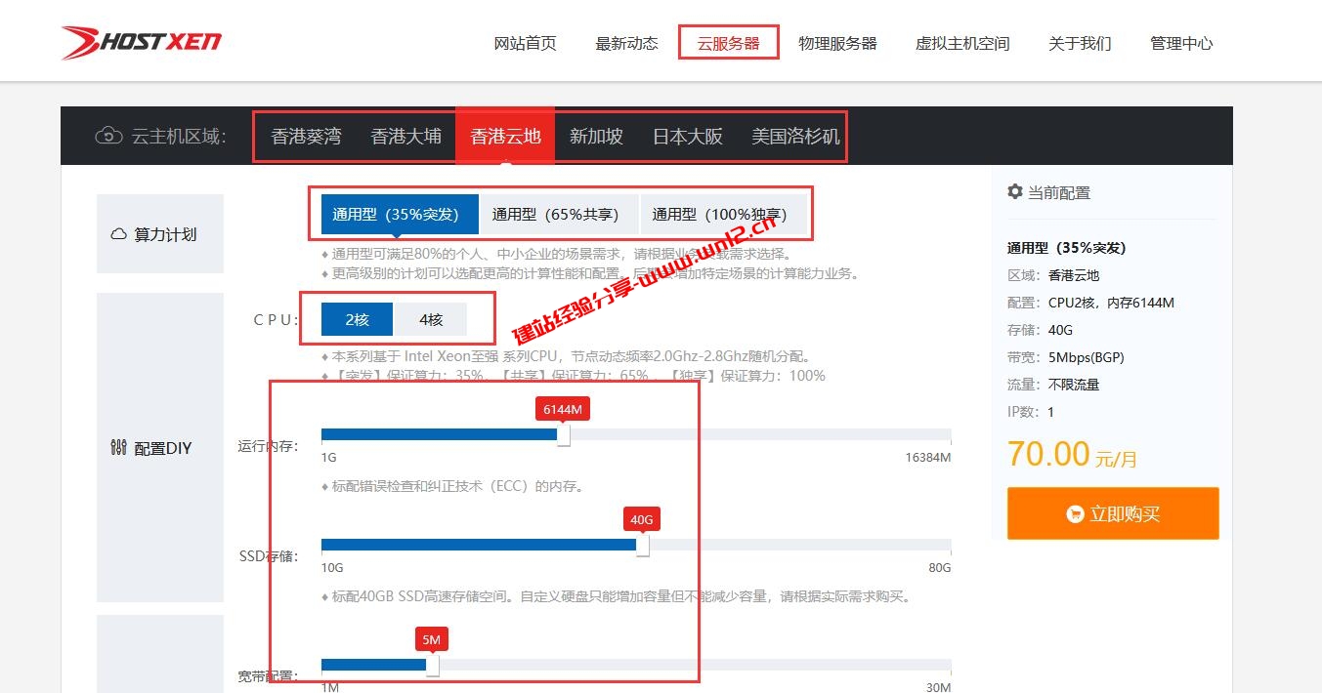
Task: Open the 物理服务器 menu item
Action: [838, 43]
